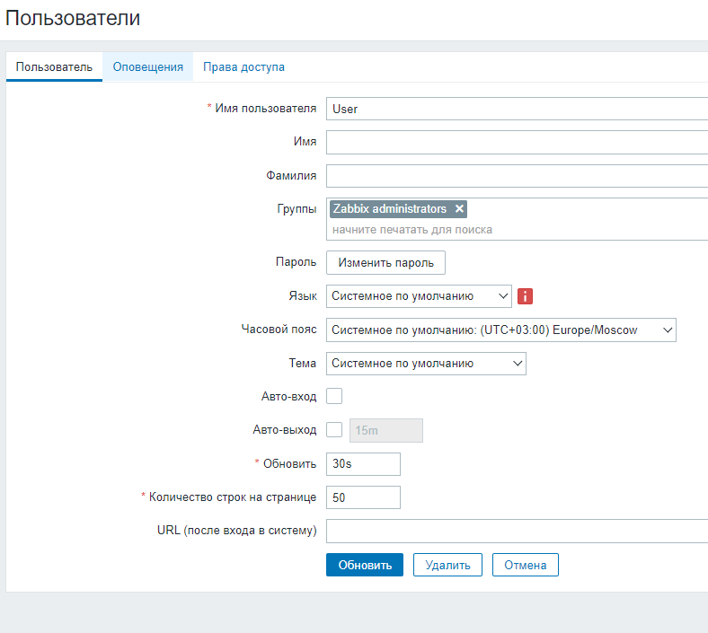This screenshot has height=633, width=708.
Task: Toggle the Авто-выход checkbox
Action: (x=334, y=430)
